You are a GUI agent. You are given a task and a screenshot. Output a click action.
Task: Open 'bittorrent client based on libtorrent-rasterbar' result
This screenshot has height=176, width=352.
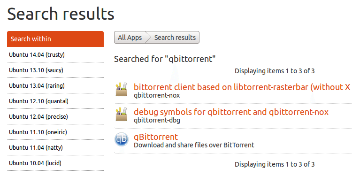click(x=242, y=87)
